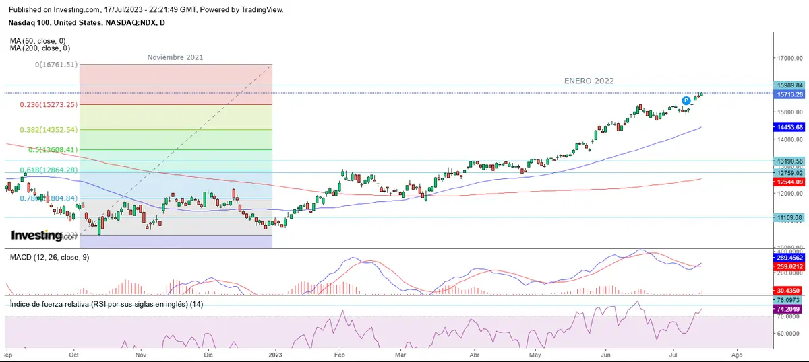Image resolution: width=809 pixels, height=362 pixels.
Task: Click the red 12544.09 MA200 price tag
Action: [x=789, y=182]
